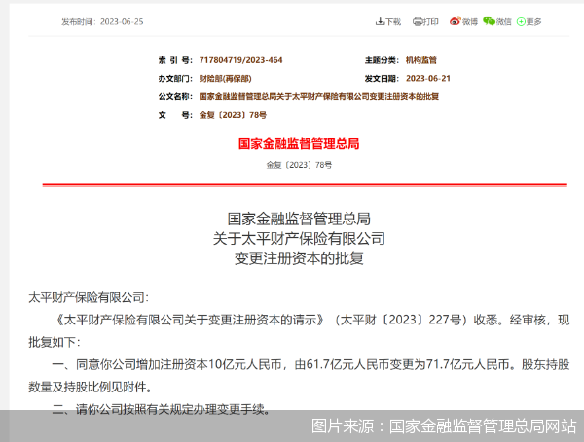The height and width of the screenshot is (442, 584).
Task: Click heading line 关于太平财产保险有限公司
Action: (299, 238)
